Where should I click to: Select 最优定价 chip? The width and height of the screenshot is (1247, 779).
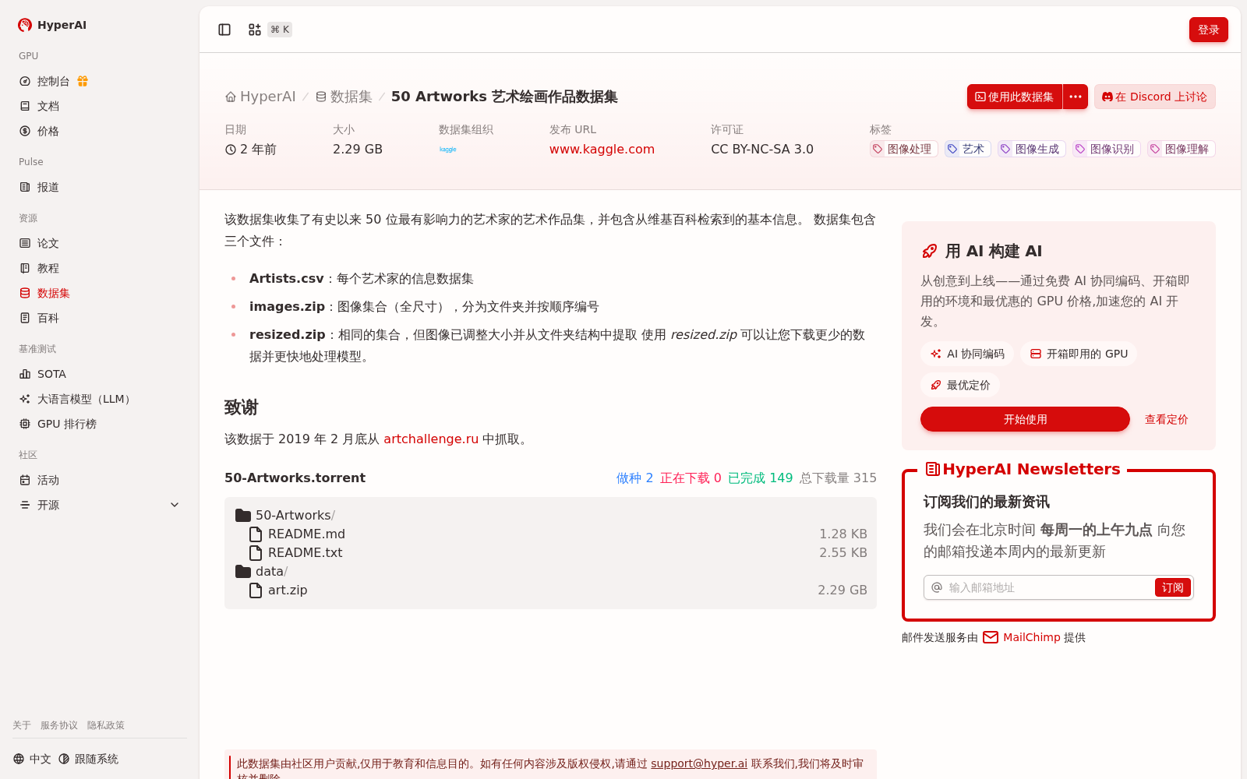pos(960,385)
